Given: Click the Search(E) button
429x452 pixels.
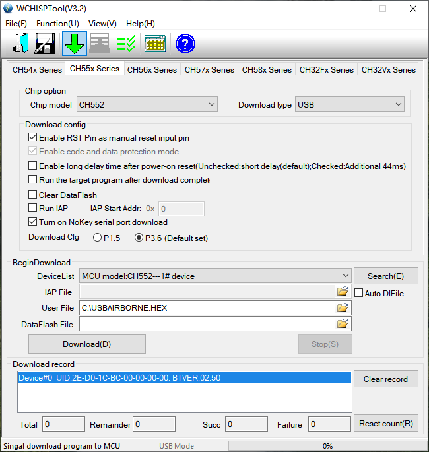Looking at the screenshot, I should point(385,276).
